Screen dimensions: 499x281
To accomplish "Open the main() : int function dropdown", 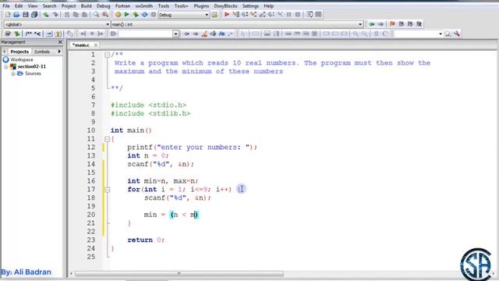I will click(x=360, y=24).
